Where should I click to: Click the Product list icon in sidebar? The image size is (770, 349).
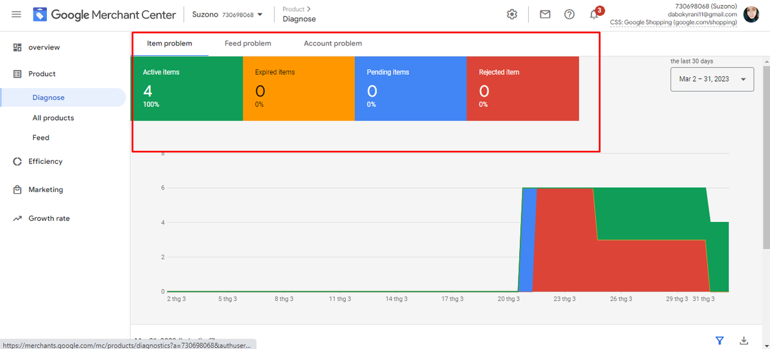(17, 74)
